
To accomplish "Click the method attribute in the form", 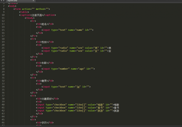I will 42,9.
